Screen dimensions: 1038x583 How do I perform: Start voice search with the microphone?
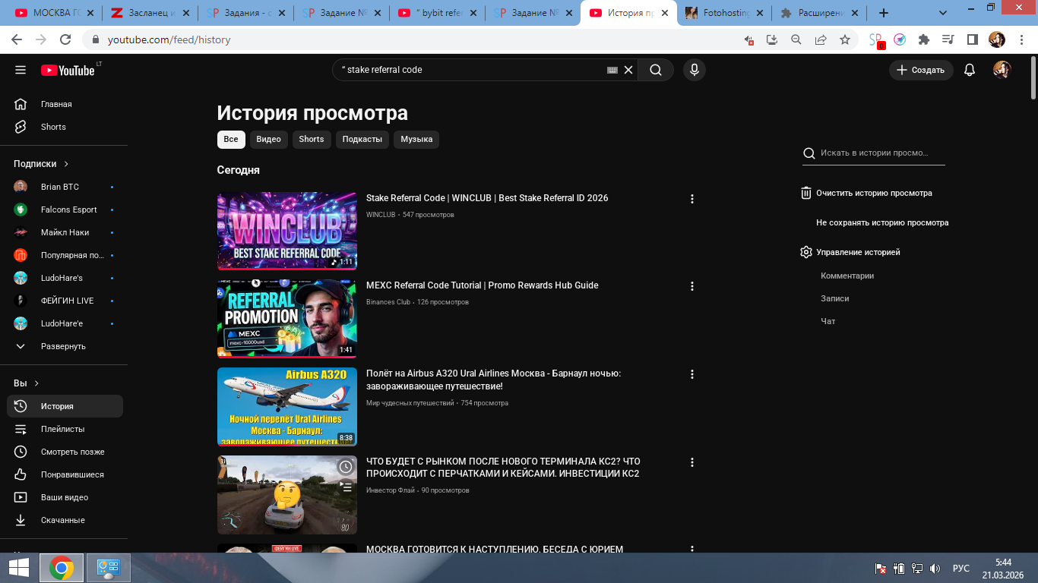pos(694,70)
